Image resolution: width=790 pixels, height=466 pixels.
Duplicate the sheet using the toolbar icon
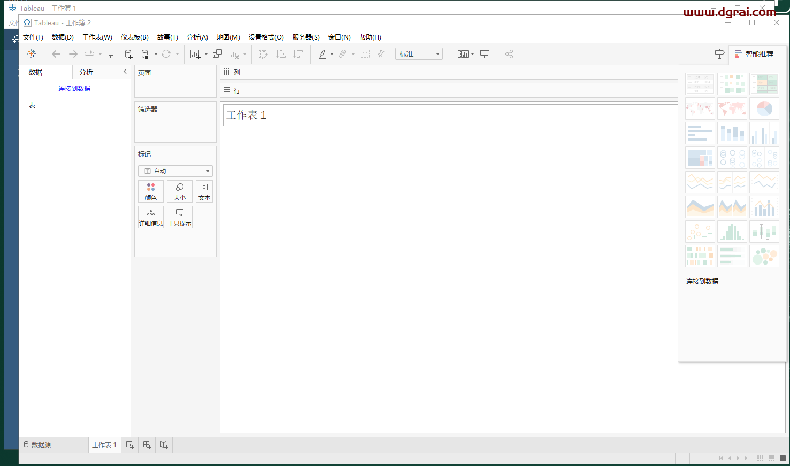pyautogui.click(x=217, y=54)
